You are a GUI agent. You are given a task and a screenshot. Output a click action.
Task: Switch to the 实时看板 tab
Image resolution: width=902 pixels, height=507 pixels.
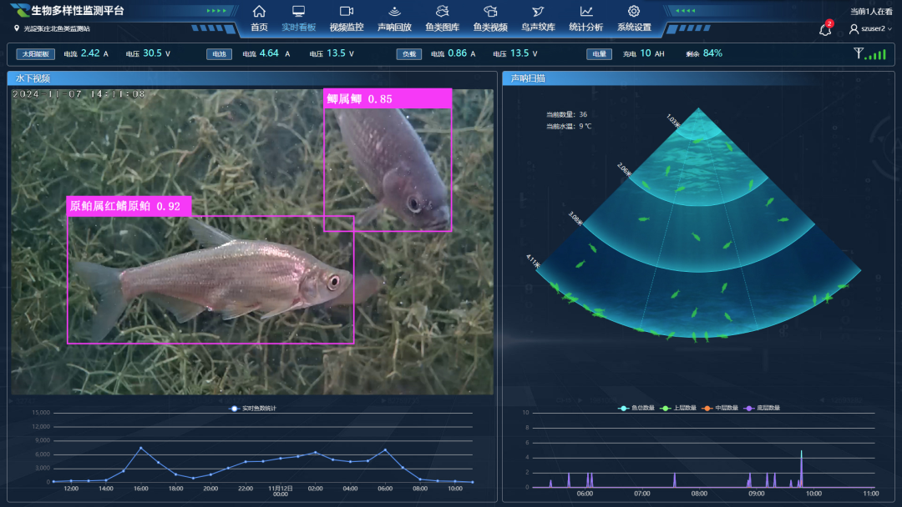(x=298, y=28)
